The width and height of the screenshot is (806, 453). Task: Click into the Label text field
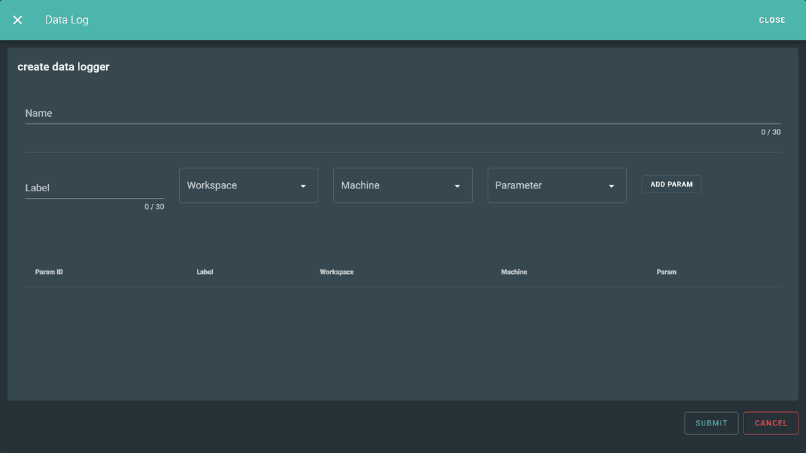[94, 188]
